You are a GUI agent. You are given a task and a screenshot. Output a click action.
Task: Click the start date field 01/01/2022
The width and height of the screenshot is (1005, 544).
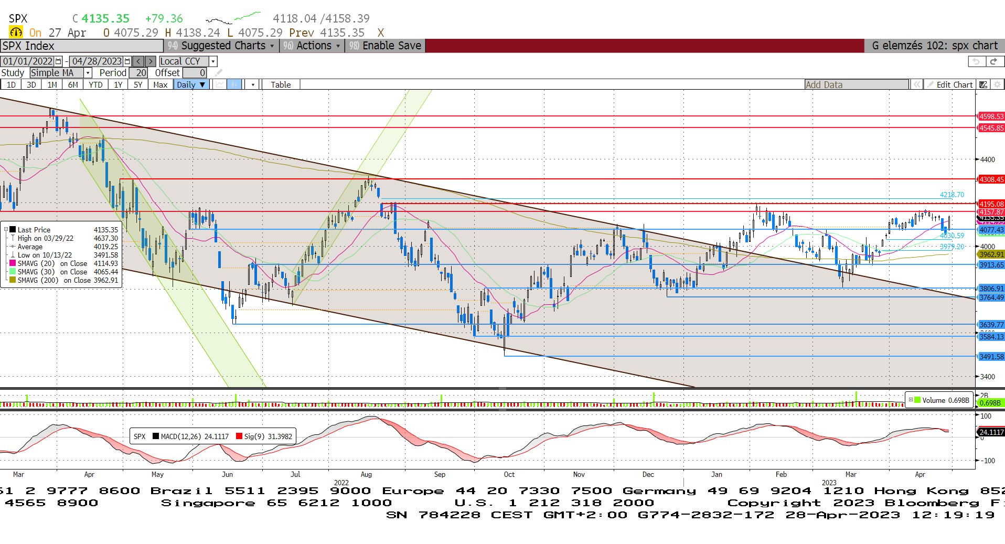click(28, 61)
